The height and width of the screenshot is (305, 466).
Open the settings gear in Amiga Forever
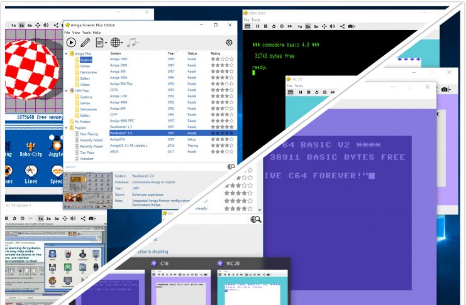[229, 43]
